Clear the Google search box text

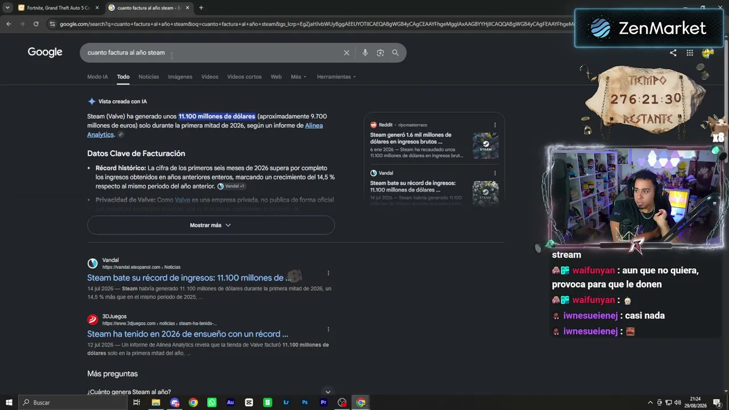346,53
